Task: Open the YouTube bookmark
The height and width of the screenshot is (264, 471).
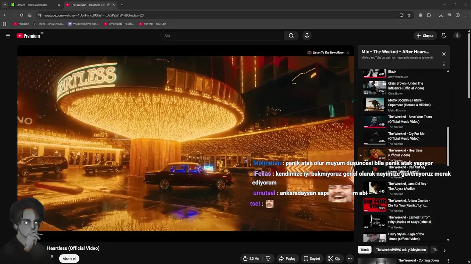Action: pyautogui.click(x=21, y=24)
